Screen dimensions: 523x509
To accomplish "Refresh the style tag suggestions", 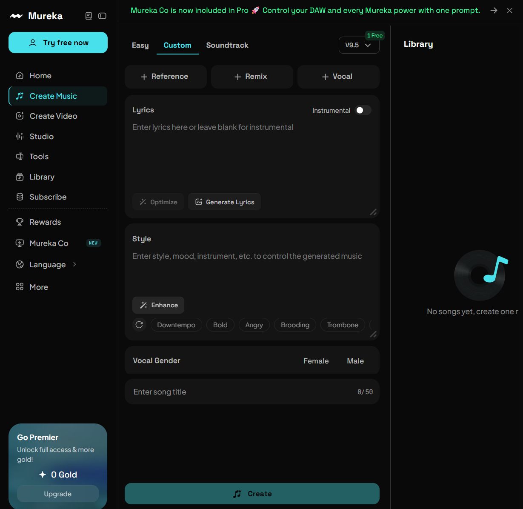I will click(139, 325).
